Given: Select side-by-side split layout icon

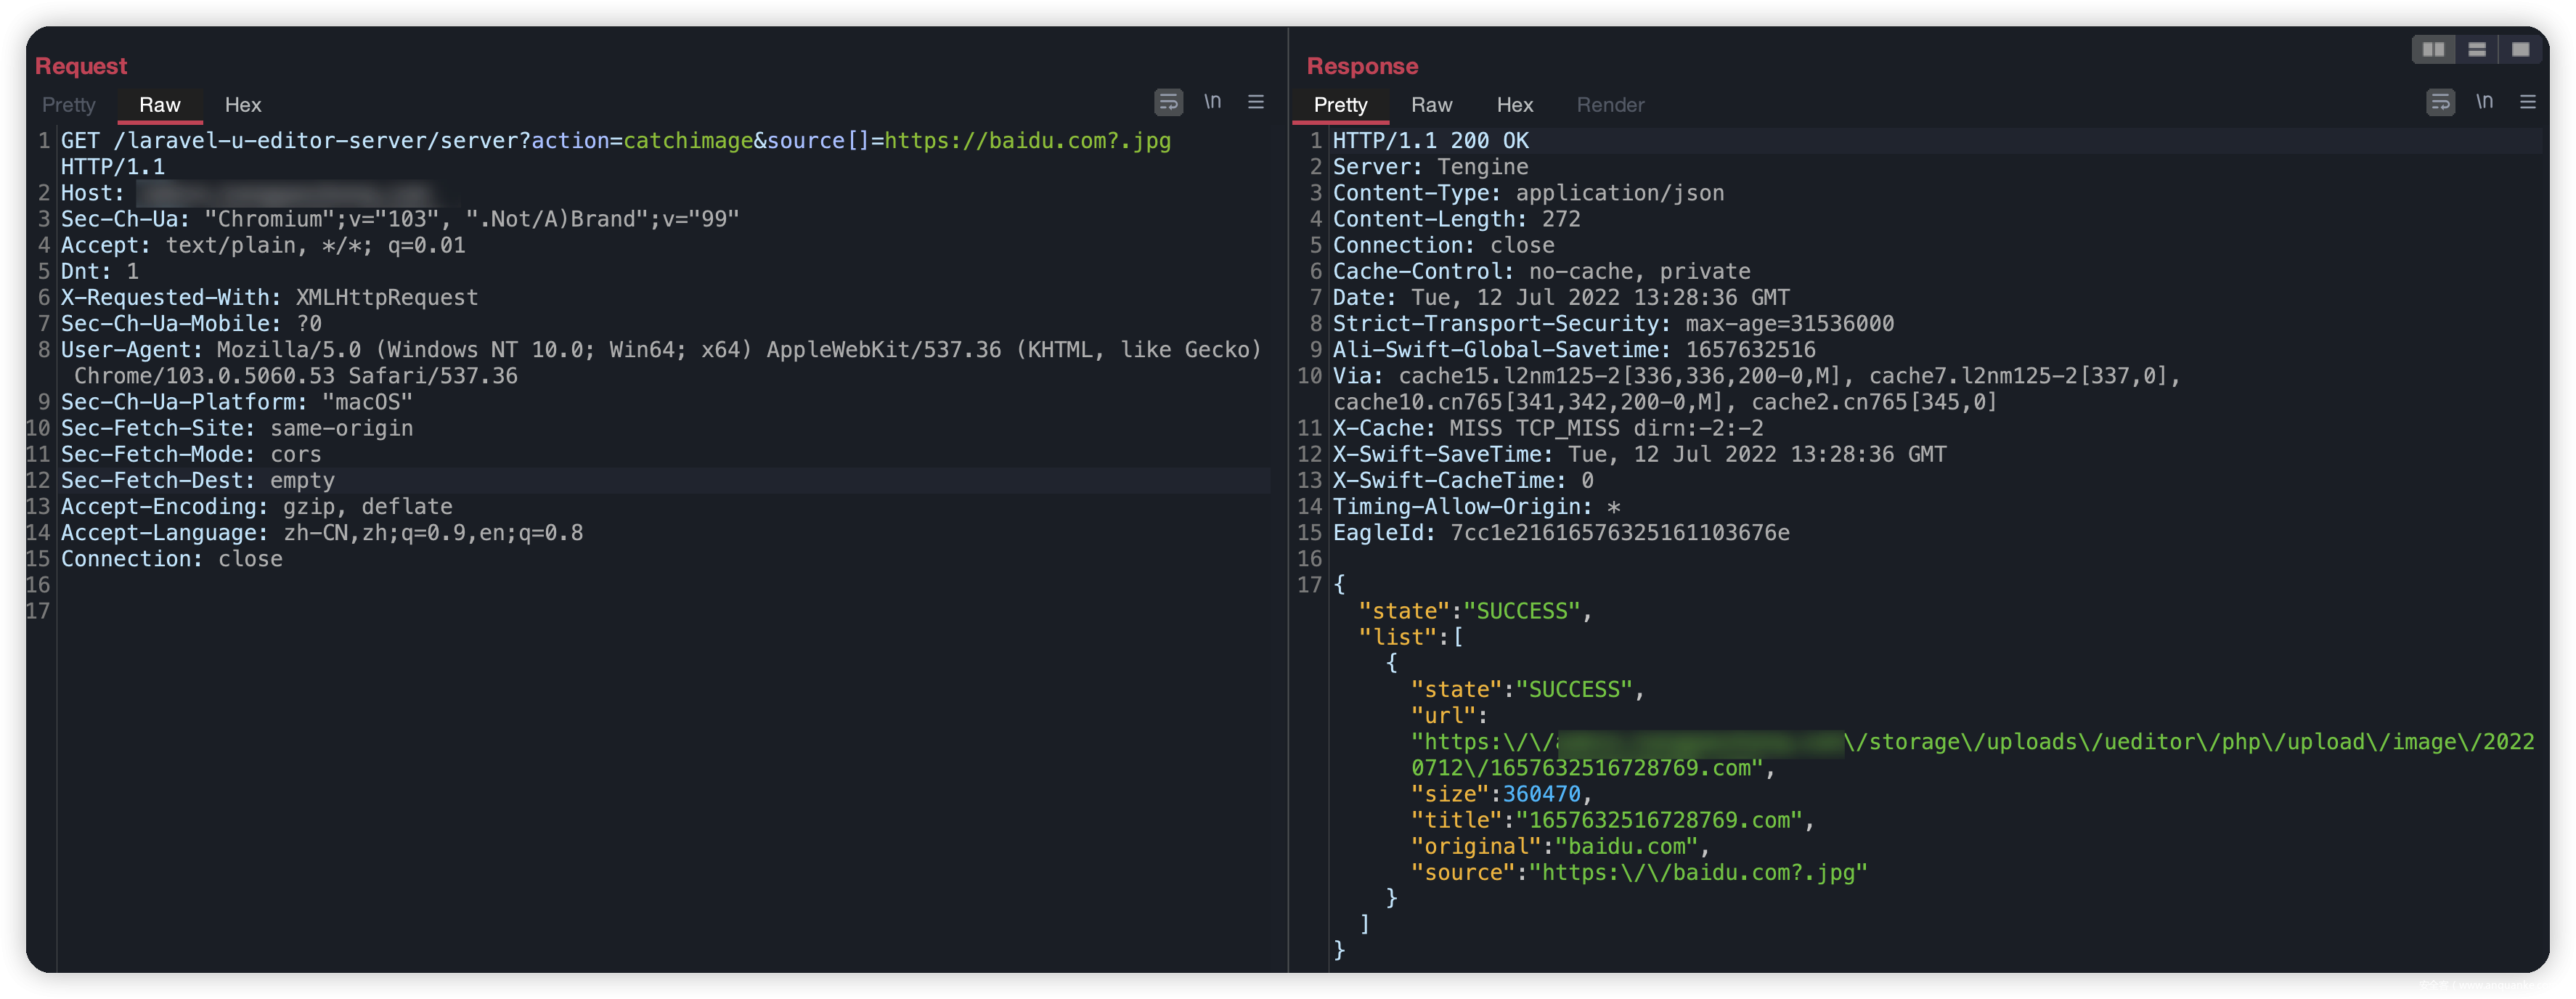Looking at the screenshot, I should coord(2433,49).
